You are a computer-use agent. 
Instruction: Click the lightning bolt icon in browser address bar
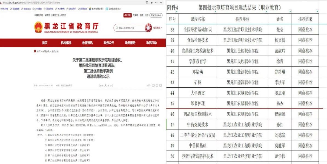(152, 2)
